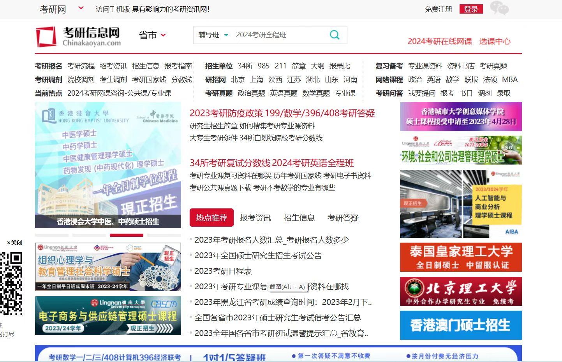Type in the 2024考研全程班 search field
The height and width of the screenshot is (362, 562).
[278, 35]
